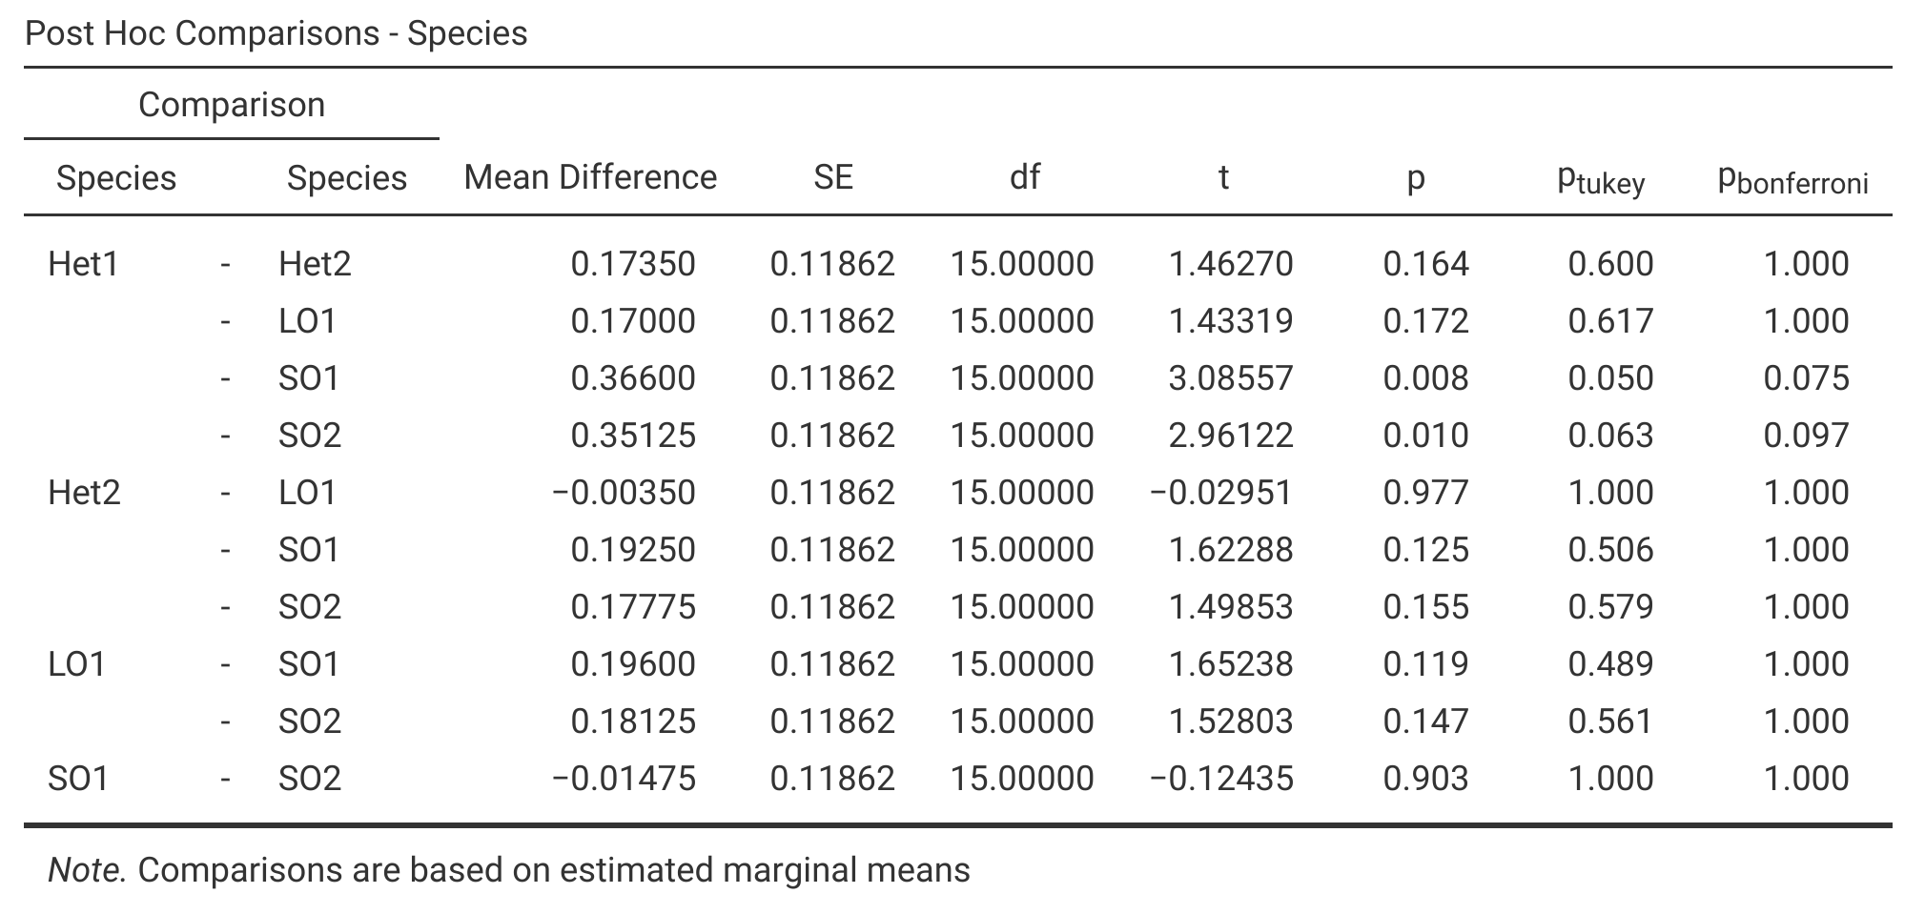The image size is (1925, 914).
Task: Click the Mean Difference column header
Action: pos(590,177)
